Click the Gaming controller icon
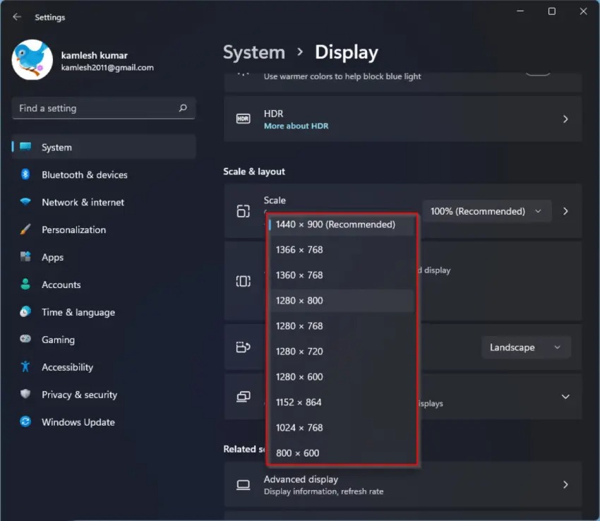This screenshot has width=600, height=521. click(x=25, y=340)
